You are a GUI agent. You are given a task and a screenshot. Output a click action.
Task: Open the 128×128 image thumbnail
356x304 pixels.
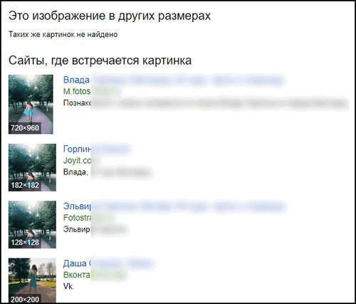pos(32,224)
